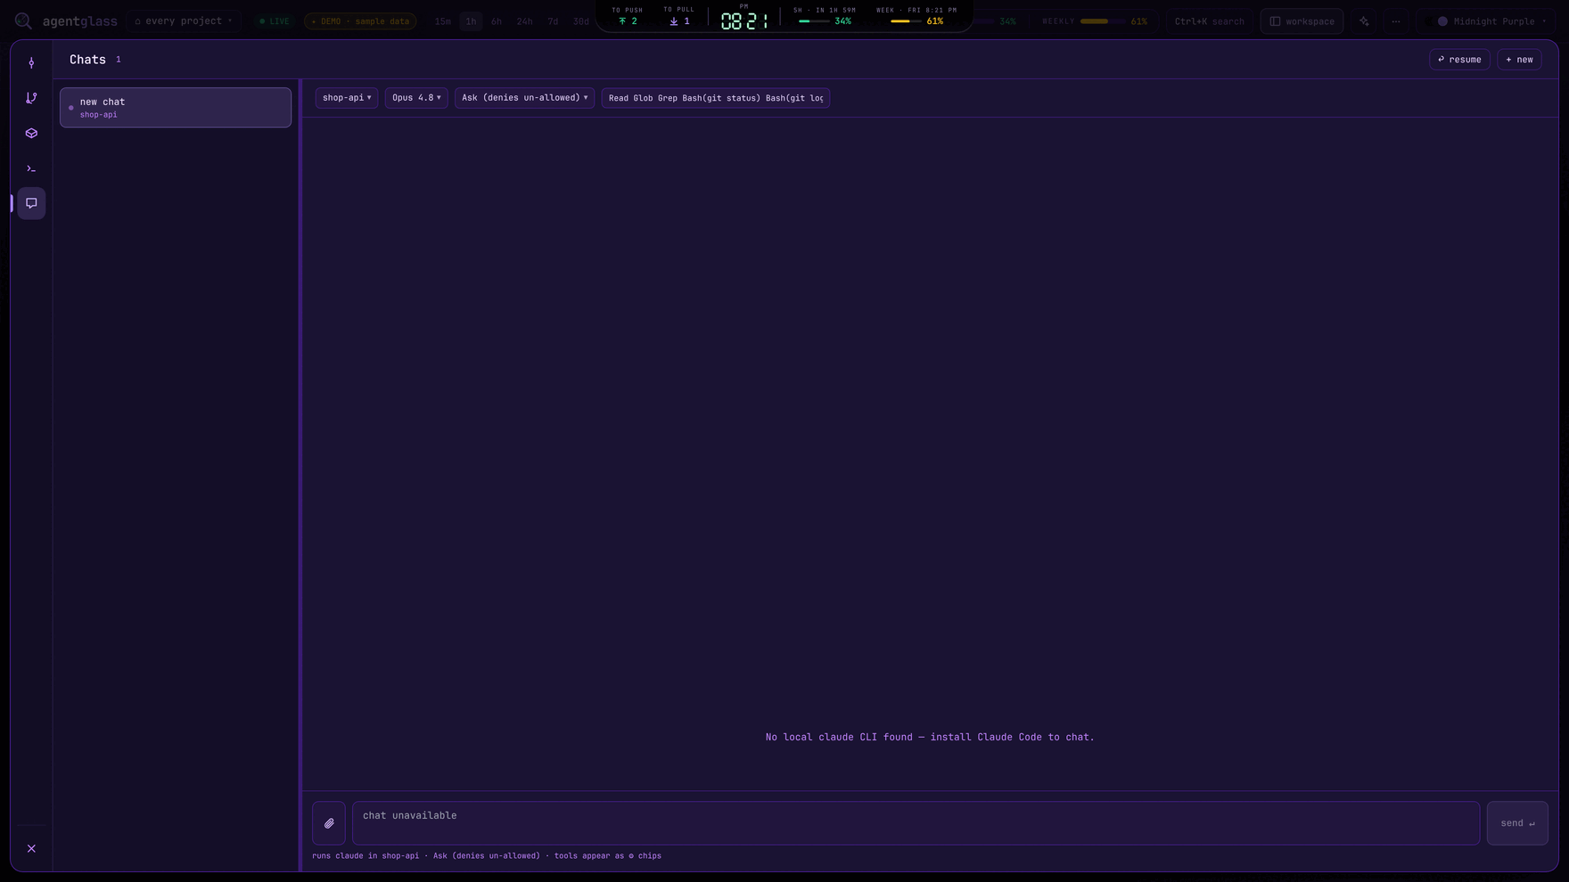Click the WEEKLY 61% bar in top bar
The height and width of the screenshot is (882, 1569).
point(1095,21)
